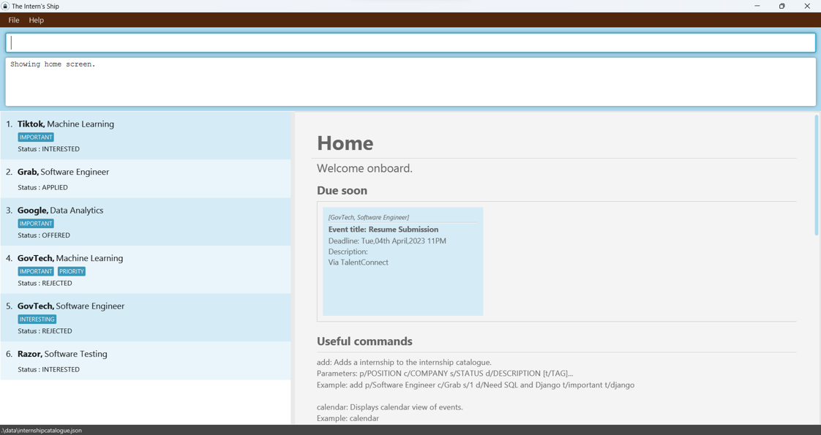Screen dimensions: 821x435
Task: Click the 'Parameters: p/POSITION c/COMPANY' line
Action: [445, 374]
